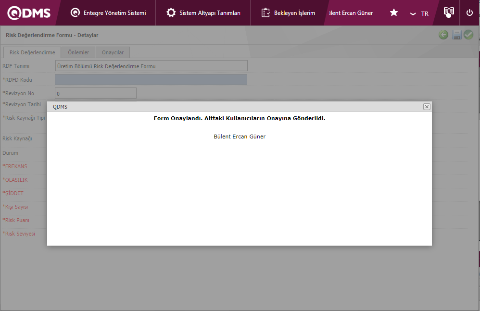Click the clipboard icon beside Bekleyen İşlerim
Screen dimensions: 480x311
tap(265, 13)
